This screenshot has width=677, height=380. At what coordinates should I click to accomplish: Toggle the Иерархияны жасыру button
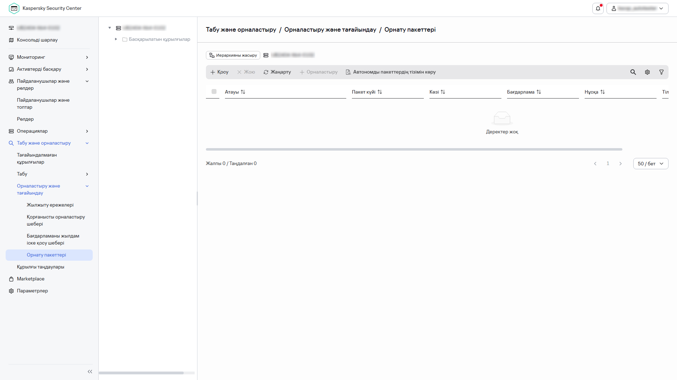click(233, 55)
